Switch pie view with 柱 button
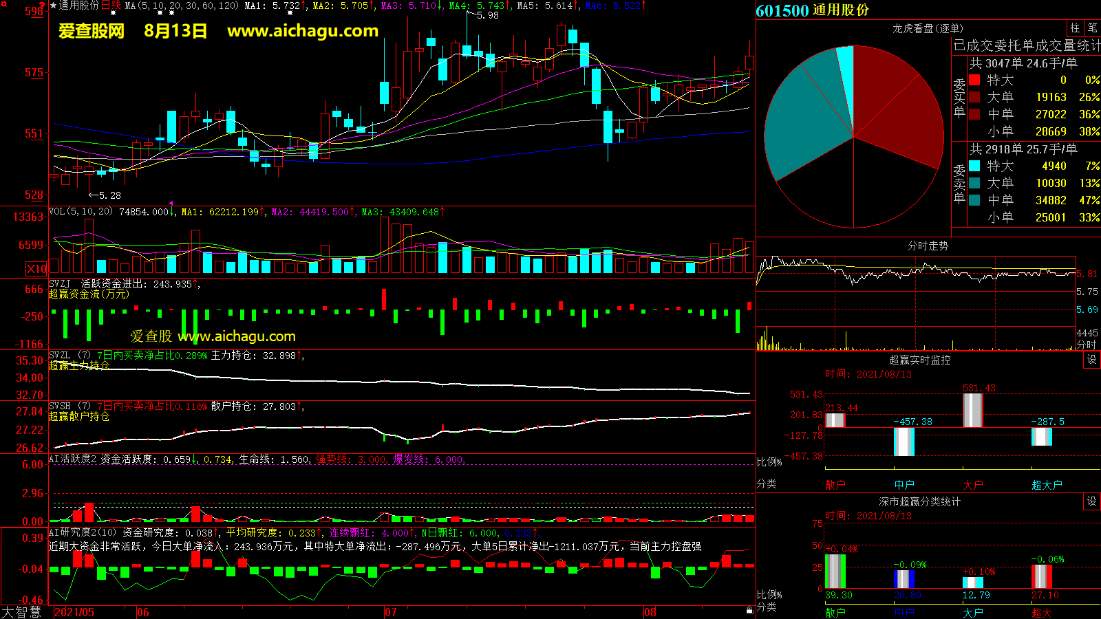The image size is (1101, 619). (x=1075, y=28)
